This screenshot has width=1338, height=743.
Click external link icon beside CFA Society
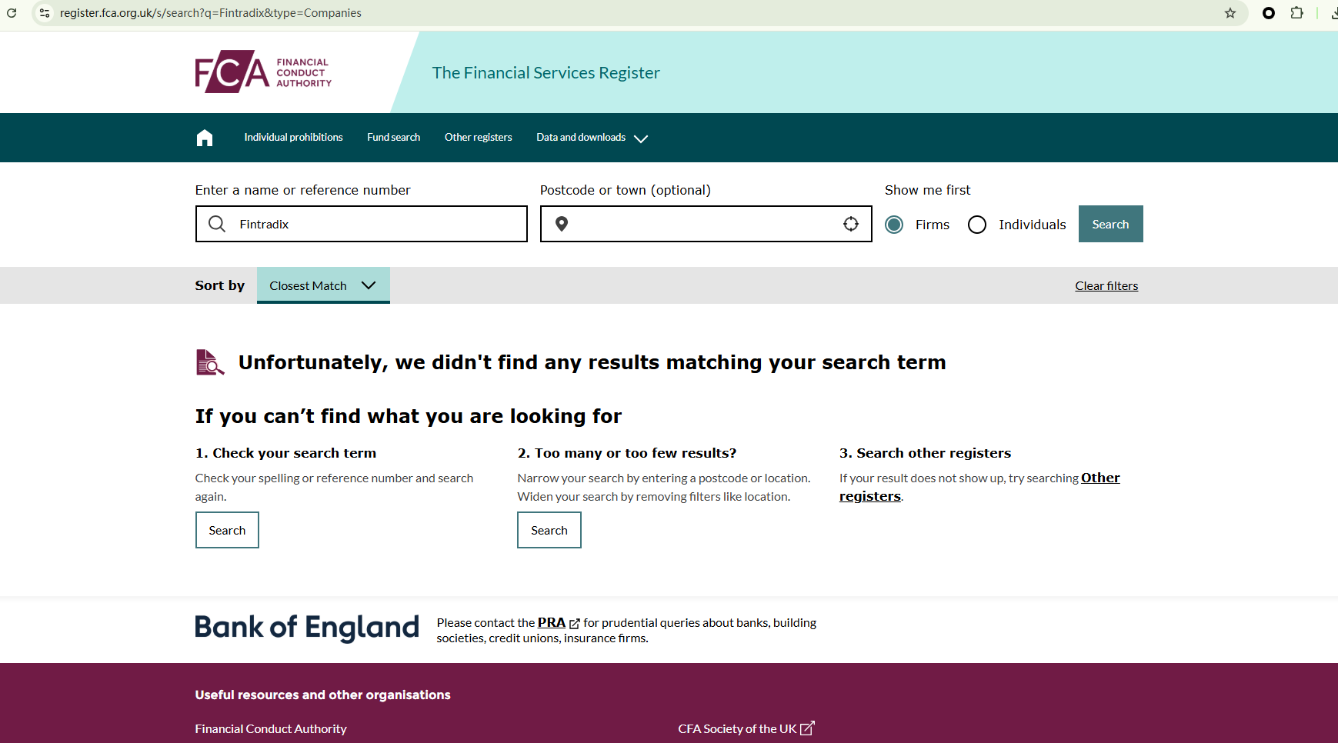[x=807, y=728]
